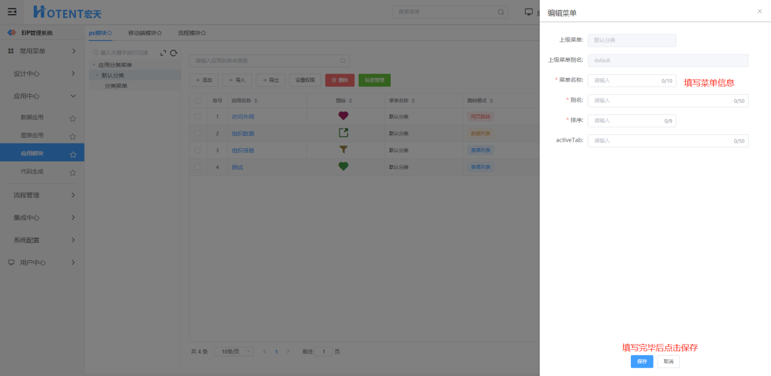Go to next page arrow
Image resolution: width=771 pixels, height=376 pixels.
click(288, 351)
